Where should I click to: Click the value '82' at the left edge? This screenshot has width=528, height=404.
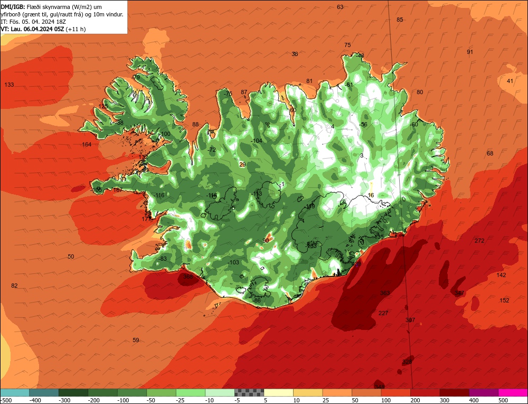[x=14, y=286]
